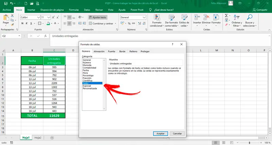Viewport: 272px width, 145px height.
Task: Switch to the Alineación dialog tab
Action: [99, 51]
